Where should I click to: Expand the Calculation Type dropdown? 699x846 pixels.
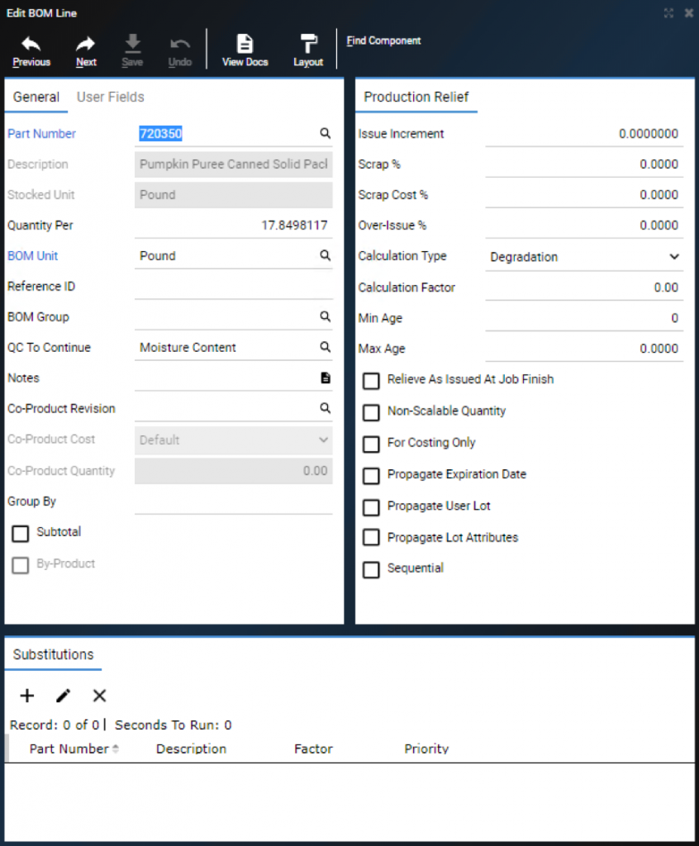pyautogui.click(x=584, y=257)
